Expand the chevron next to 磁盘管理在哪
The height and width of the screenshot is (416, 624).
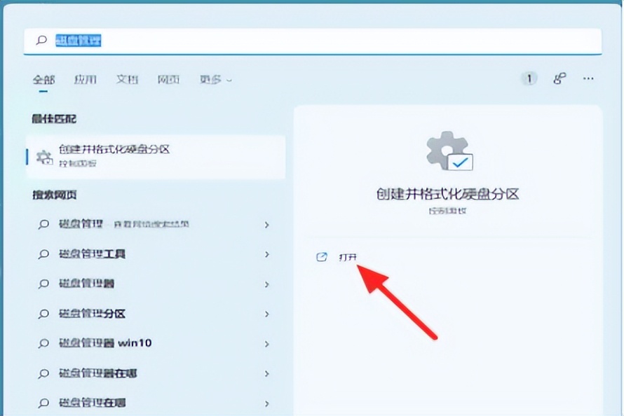[x=266, y=403]
